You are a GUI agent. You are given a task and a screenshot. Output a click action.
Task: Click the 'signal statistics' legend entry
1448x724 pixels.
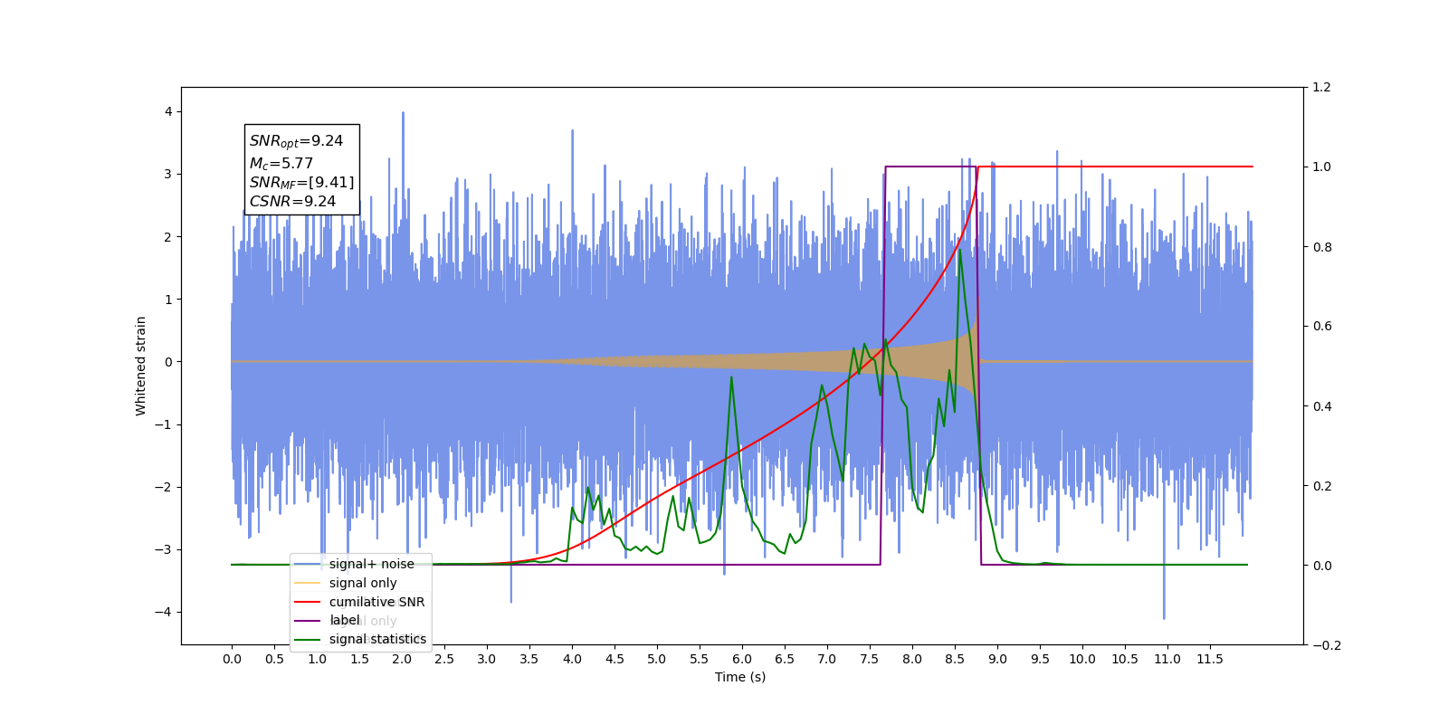tap(360, 639)
